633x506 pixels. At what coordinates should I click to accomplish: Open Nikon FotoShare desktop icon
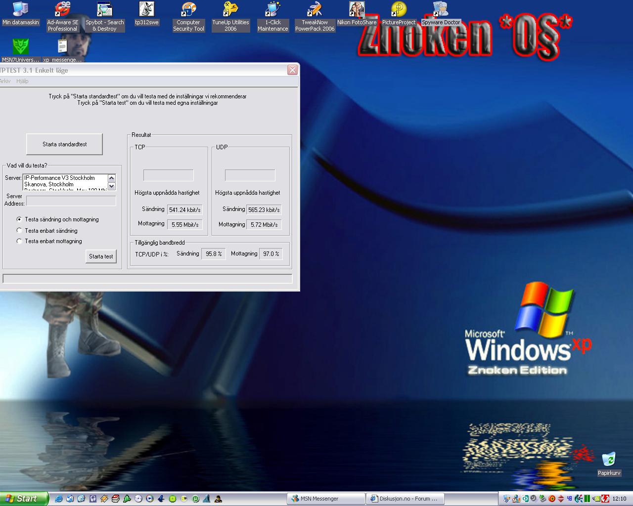click(x=357, y=13)
